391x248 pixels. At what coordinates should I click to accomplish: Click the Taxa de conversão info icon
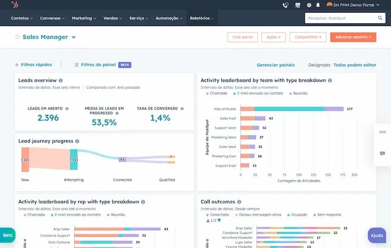pos(182,109)
